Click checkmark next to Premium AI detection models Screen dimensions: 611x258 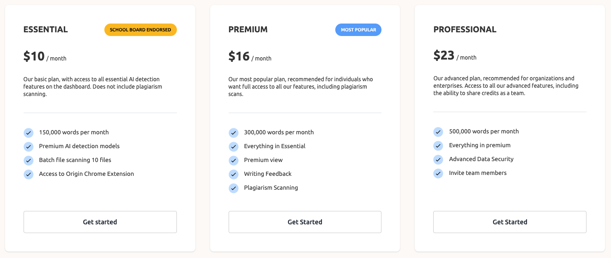29,147
